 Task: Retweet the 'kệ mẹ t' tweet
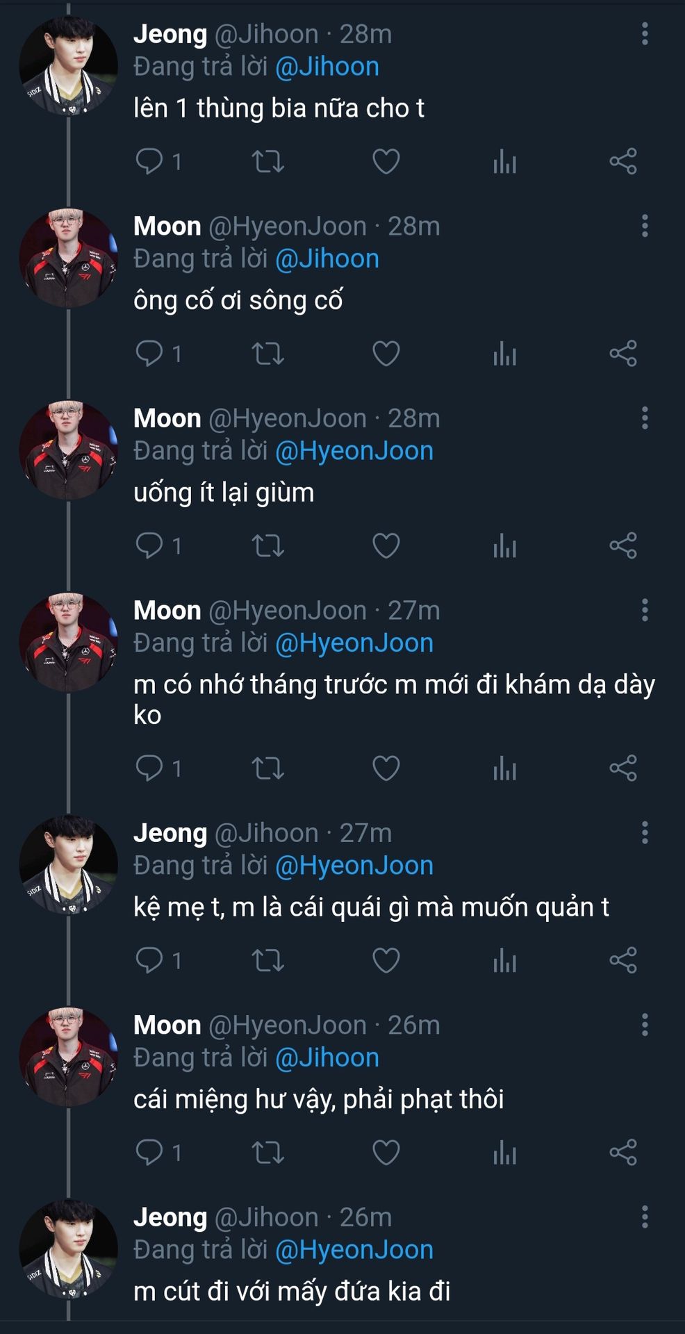(x=267, y=960)
